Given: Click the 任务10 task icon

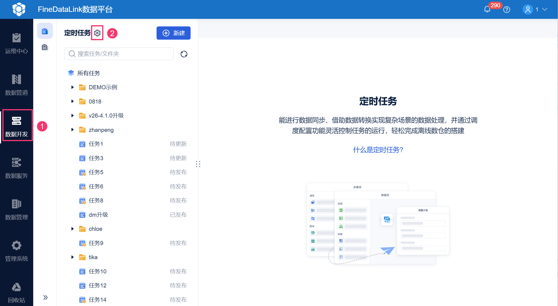Looking at the screenshot, I should point(82,271).
